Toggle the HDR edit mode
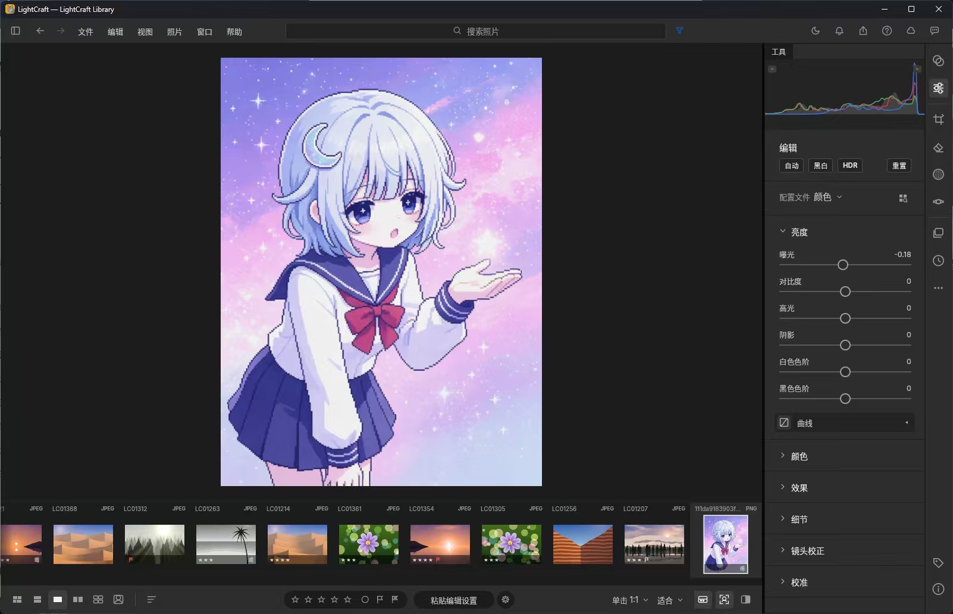The height and width of the screenshot is (614, 953). [850, 165]
